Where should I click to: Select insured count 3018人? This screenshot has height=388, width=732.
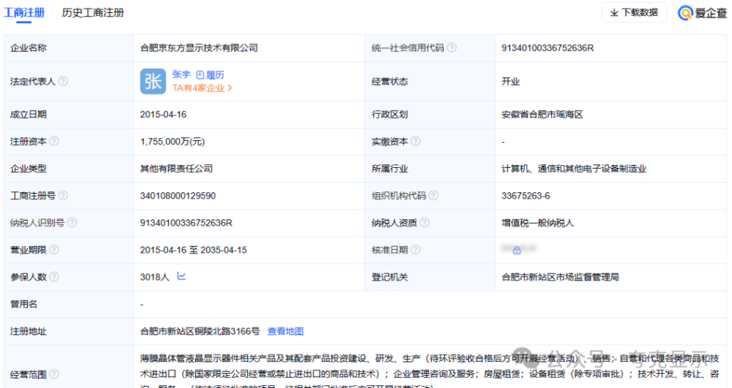[154, 277]
